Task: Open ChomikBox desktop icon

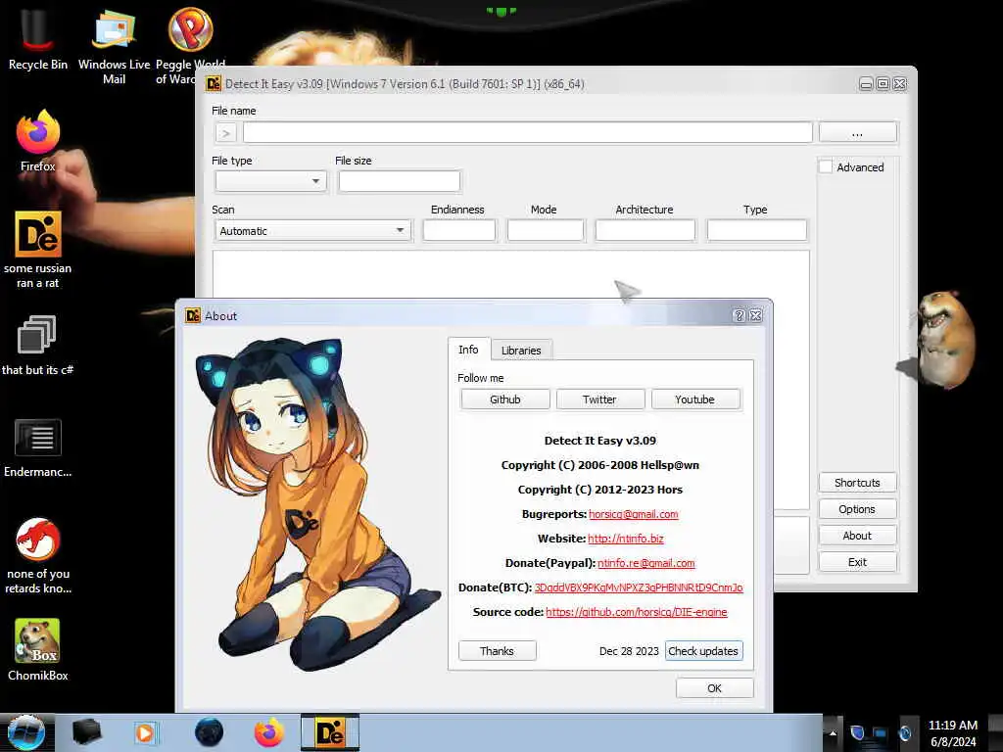Action: [38, 649]
